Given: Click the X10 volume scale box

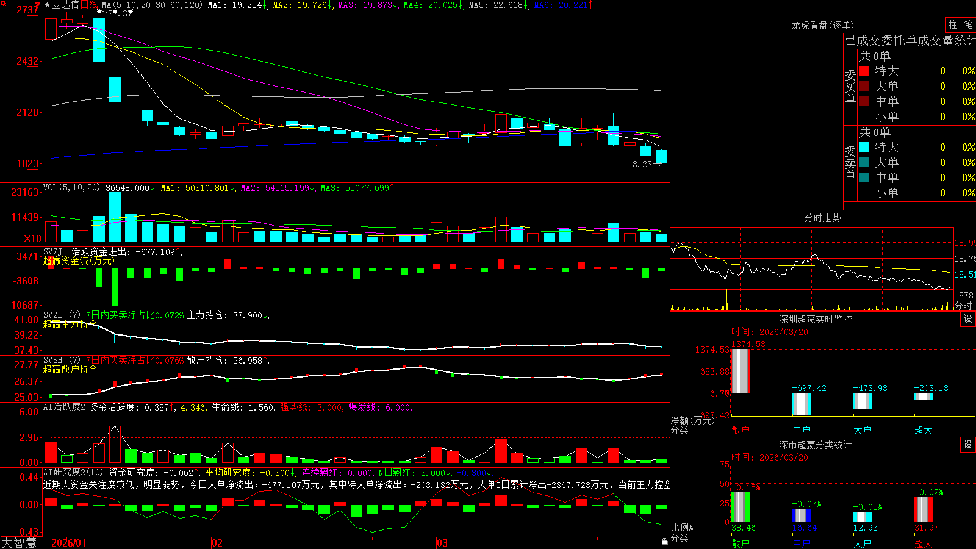Looking at the screenshot, I should pos(32,239).
